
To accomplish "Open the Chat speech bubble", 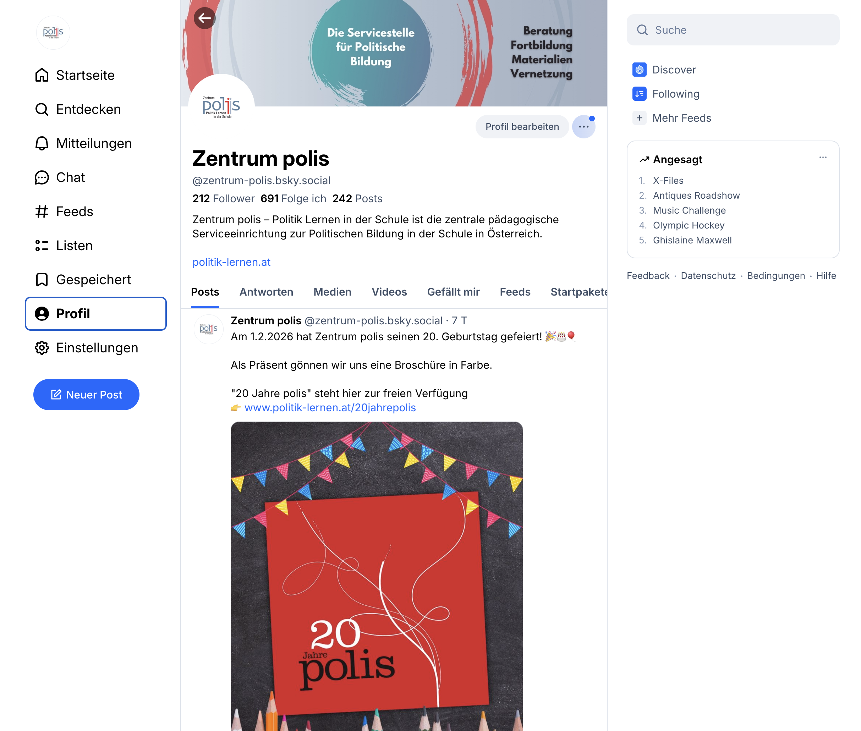I will pos(42,177).
